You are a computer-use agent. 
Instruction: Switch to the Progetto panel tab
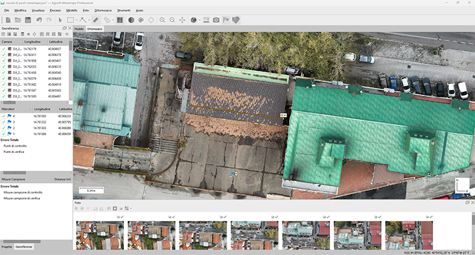click(x=6, y=246)
